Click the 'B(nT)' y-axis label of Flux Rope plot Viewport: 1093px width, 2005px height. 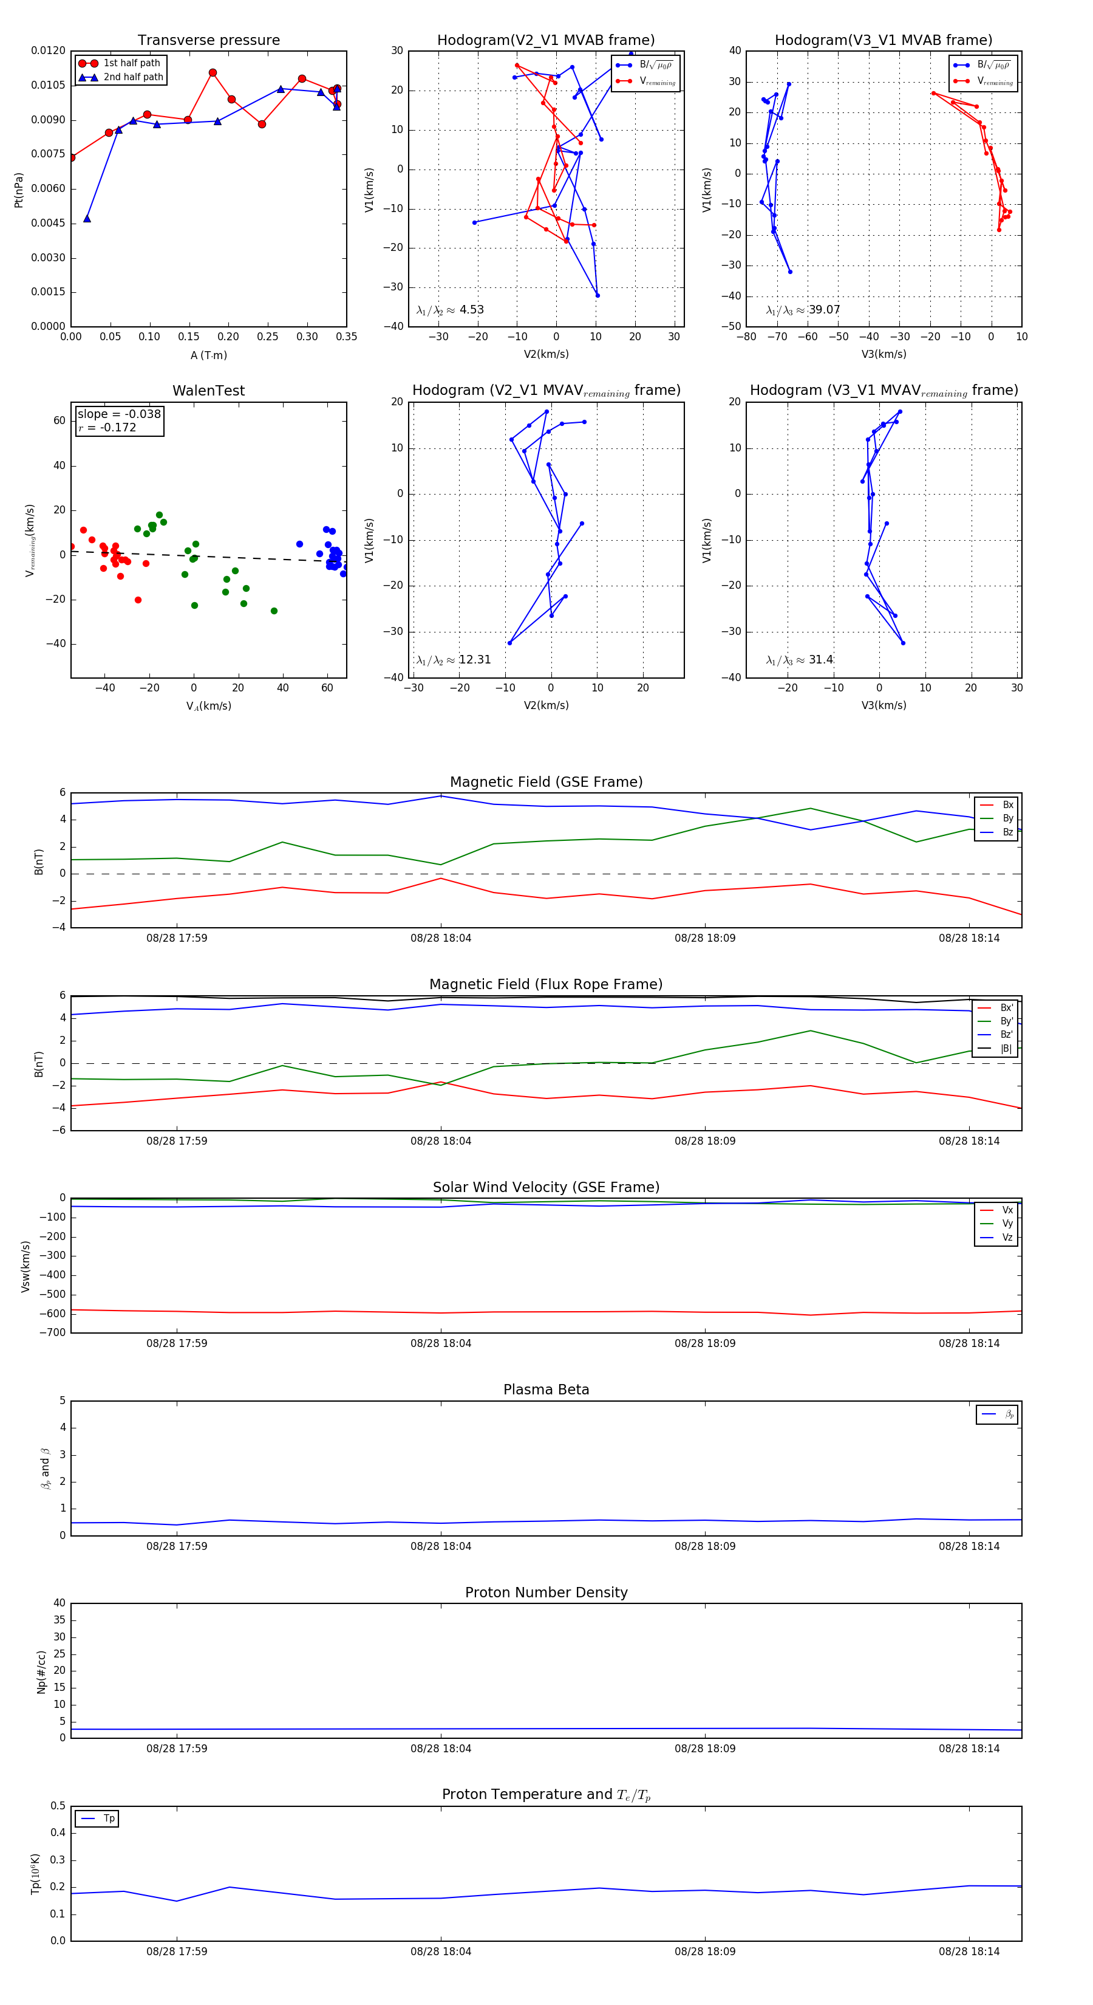tap(38, 1063)
